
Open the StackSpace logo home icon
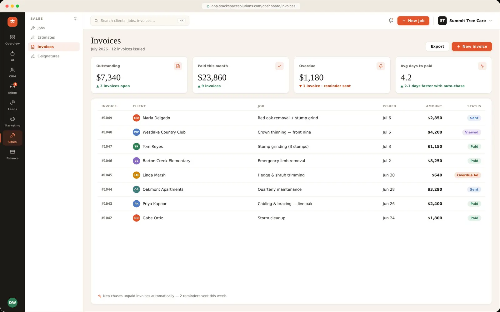[12, 22]
